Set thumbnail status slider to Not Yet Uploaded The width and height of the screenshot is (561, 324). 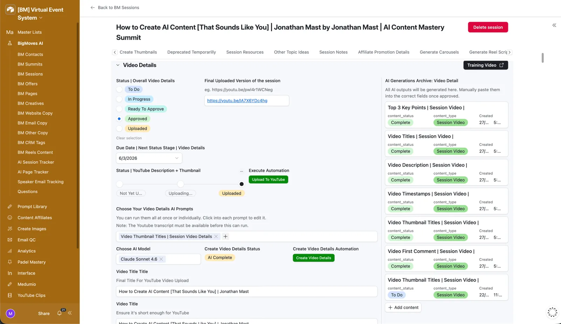point(120,184)
